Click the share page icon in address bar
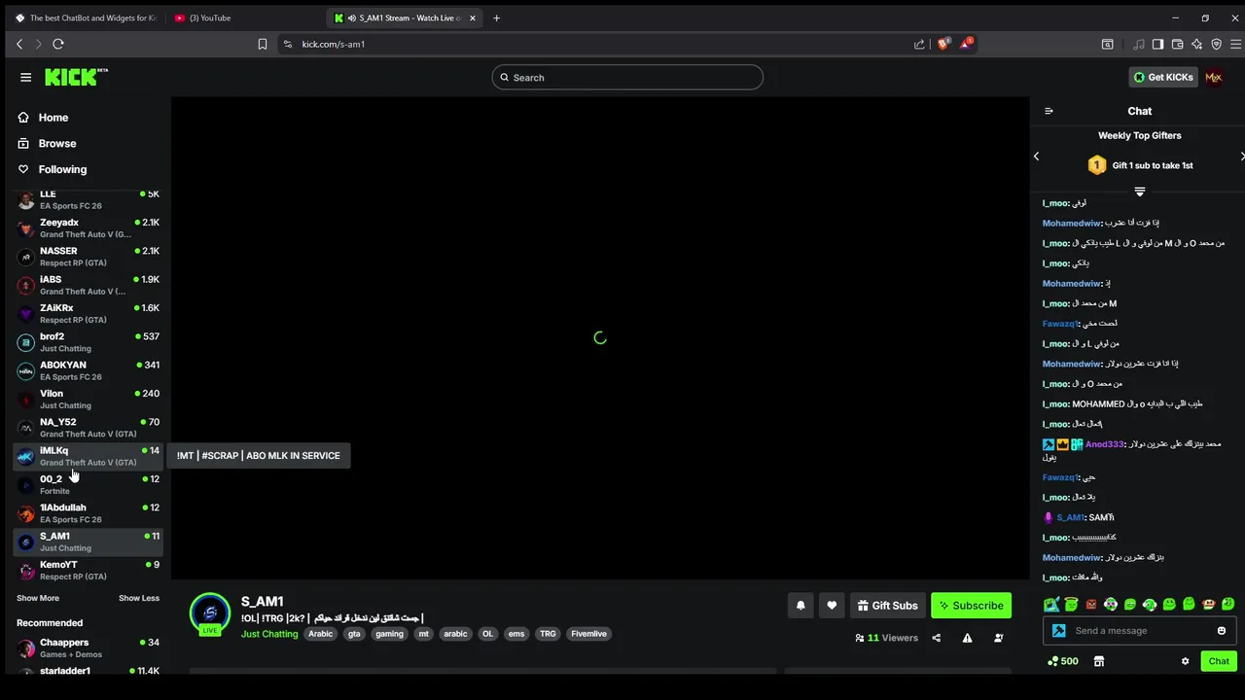The width and height of the screenshot is (1245, 700). 919,44
